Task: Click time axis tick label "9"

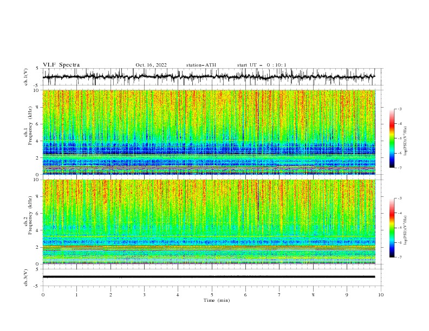Action: click(x=347, y=295)
